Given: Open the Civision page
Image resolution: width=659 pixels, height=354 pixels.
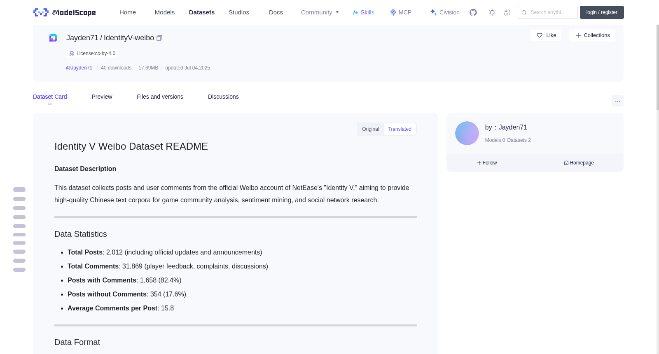Looking at the screenshot, I should 445,12.
